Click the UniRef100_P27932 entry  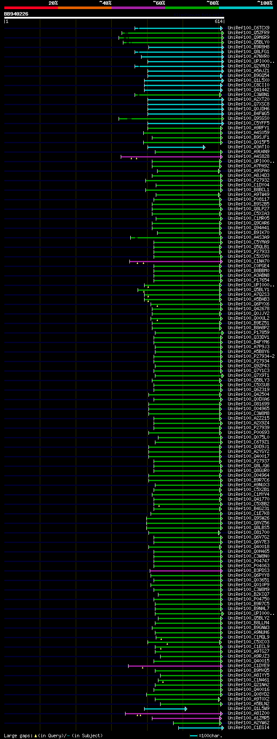click(248, 180)
